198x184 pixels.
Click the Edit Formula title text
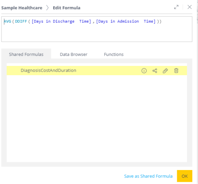click(x=67, y=8)
